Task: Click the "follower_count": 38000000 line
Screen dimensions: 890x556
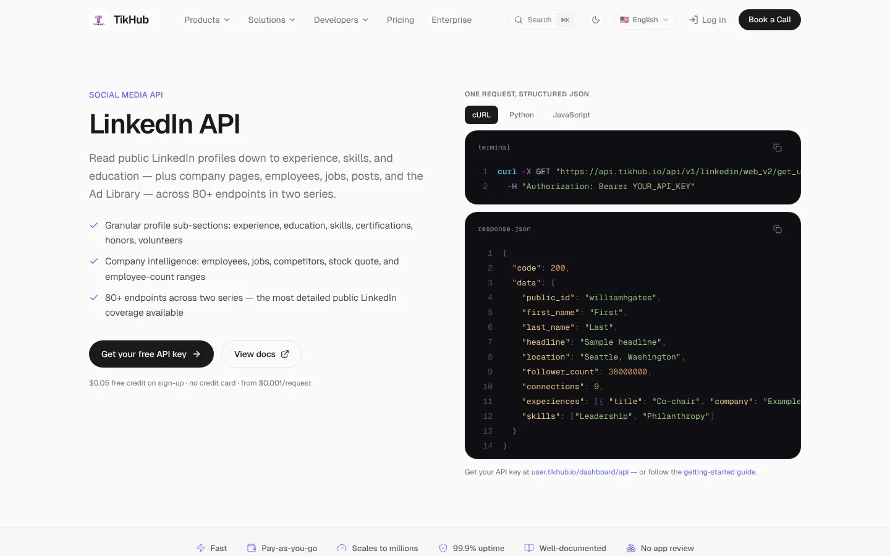Action: [587, 372]
